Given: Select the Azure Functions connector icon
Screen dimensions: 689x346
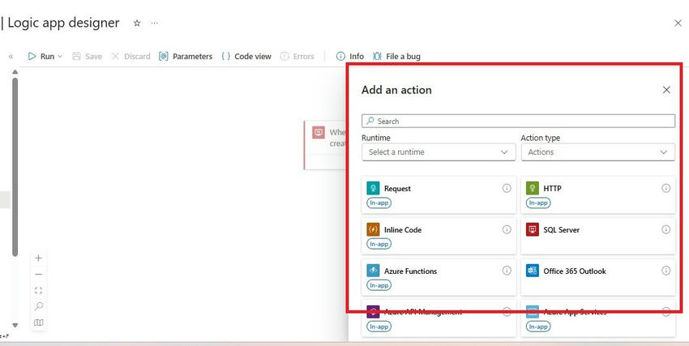Looking at the screenshot, I should (x=373, y=271).
